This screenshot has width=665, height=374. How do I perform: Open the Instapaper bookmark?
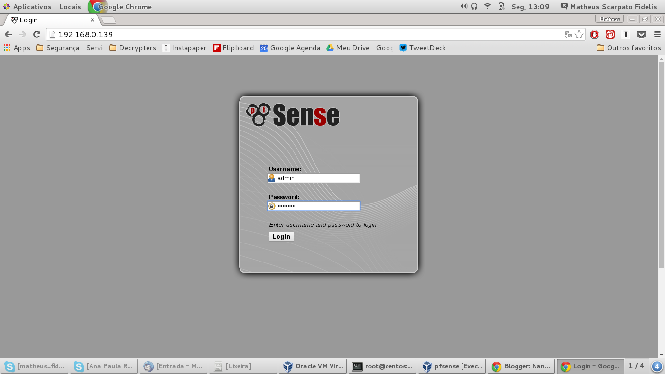click(x=185, y=48)
